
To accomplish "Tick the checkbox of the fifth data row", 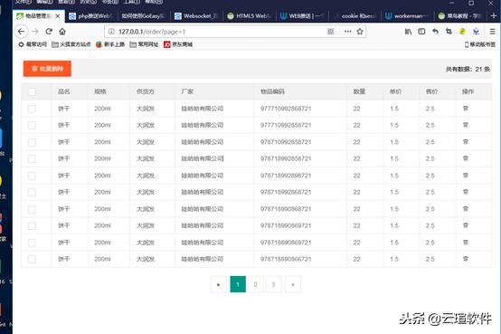I will point(32,176).
